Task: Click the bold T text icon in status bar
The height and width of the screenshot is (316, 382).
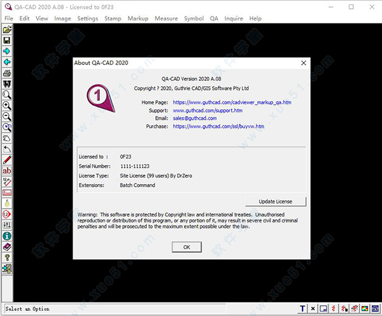Action: (302, 309)
